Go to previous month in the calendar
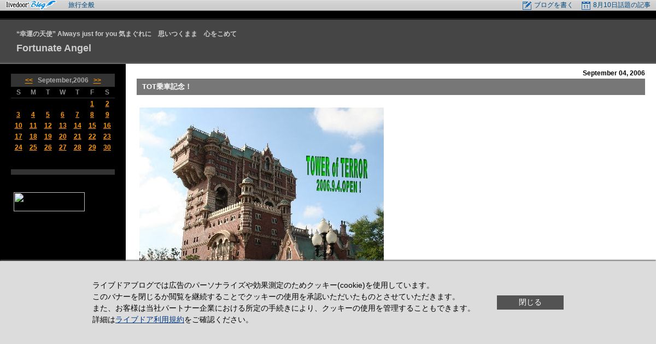 tap(29, 80)
